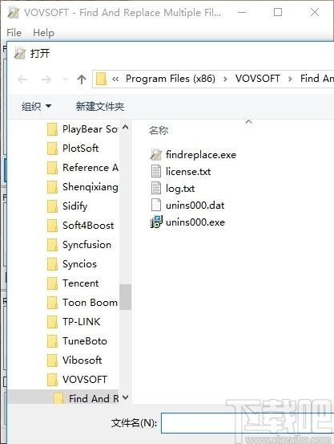Click the 新建文件夹 button
Image resolution: width=334 pixels, height=444 pixels.
point(100,107)
